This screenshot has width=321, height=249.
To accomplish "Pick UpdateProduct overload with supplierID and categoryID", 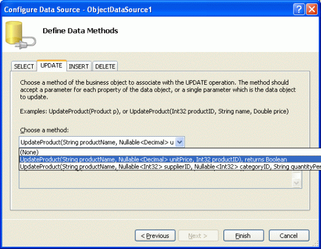I will [170, 167].
